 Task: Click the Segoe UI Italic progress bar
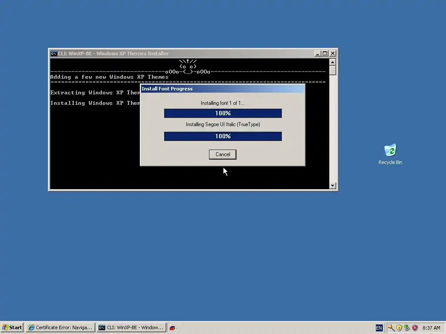click(x=223, y=136)
